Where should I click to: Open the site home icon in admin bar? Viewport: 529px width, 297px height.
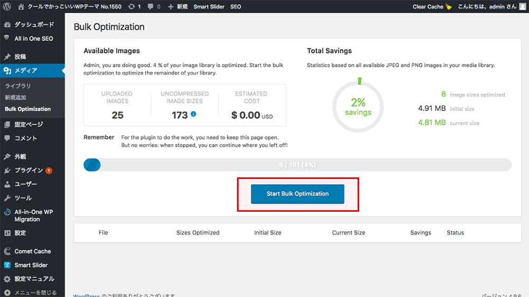coord(21,6)
